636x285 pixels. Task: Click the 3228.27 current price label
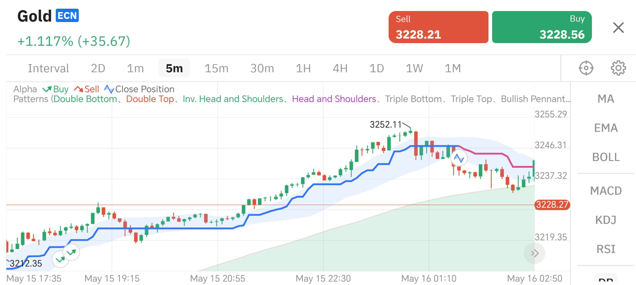552,204
